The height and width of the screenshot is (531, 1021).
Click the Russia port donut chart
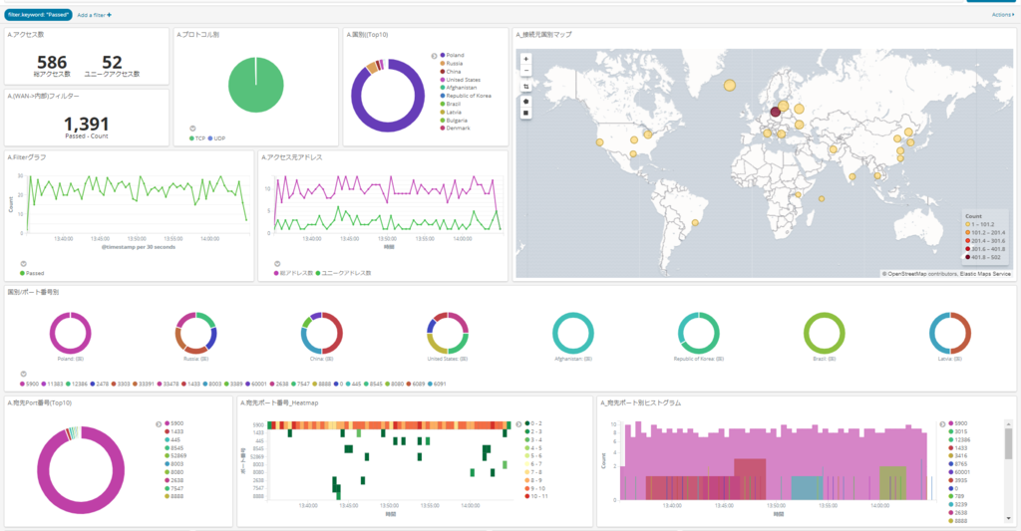pyautogui.click(x=195, y=333)
